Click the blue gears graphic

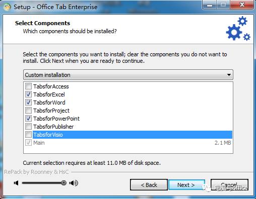tap(238, 29)
